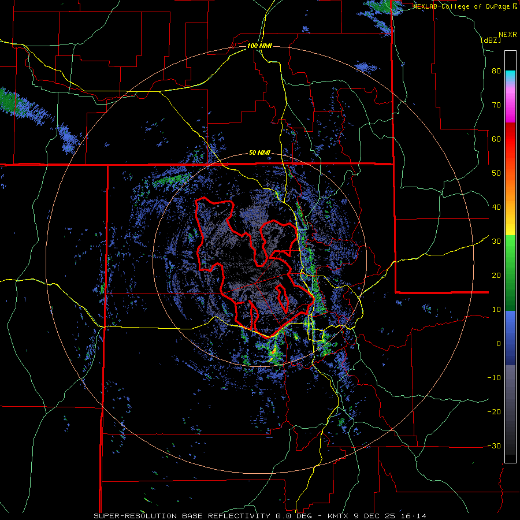The height and width of the screenshot is (520, 520).
Task: Click the 50 NMI range ring label
Action: point(259,153)
